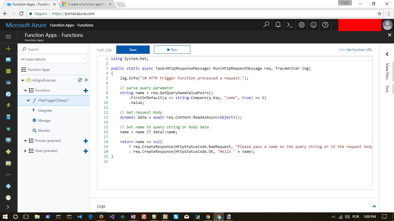Select the Proxies (preview) label

coord(48,141)
